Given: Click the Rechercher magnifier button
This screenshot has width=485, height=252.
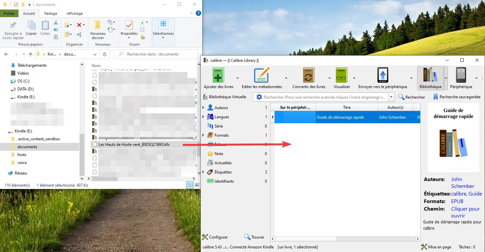Looking at the screenshot, I should pos(412,97).
